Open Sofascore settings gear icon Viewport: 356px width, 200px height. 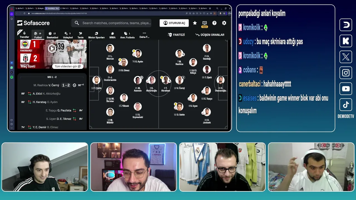click(x=224, y=23)
